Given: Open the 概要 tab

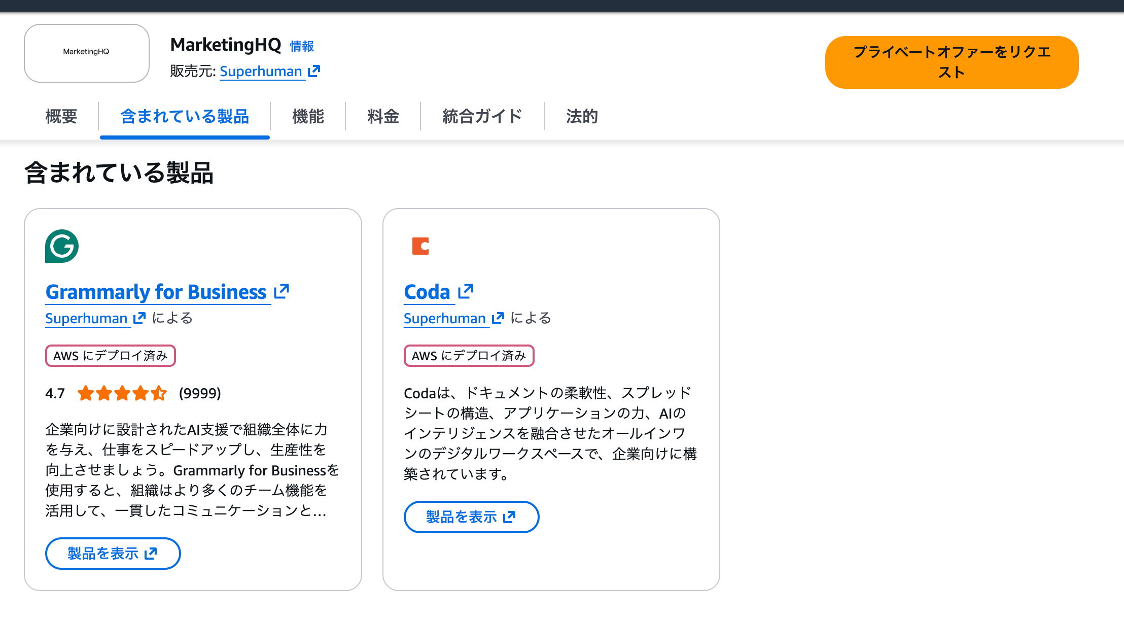Looking at the screenshot, I should click(61, 116).
